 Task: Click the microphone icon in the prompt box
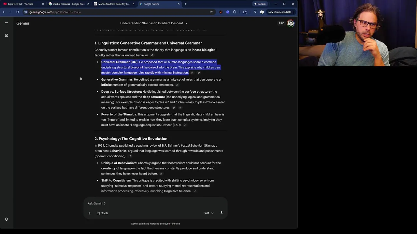pos(222,213)
